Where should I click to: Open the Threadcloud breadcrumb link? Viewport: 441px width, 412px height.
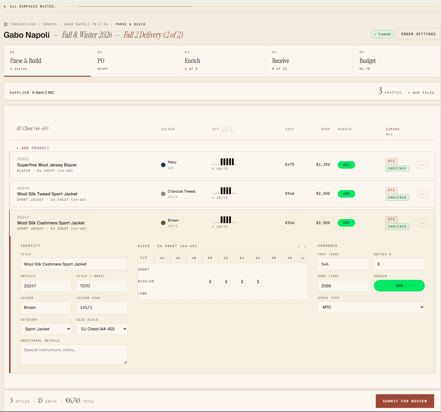[23, 24]
